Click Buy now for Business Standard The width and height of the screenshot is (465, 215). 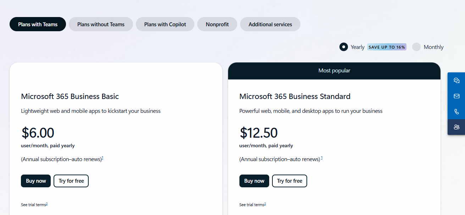[x=254, y=181]
